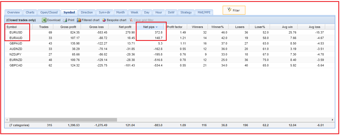Viewport: 340px width, 135px height.
Task: Sort by the Winners column header
Action: 197,27
